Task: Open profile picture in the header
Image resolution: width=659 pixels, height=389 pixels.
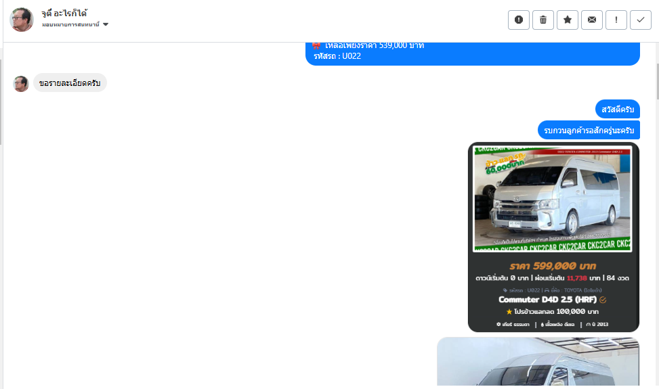Action: pos(22,20)
